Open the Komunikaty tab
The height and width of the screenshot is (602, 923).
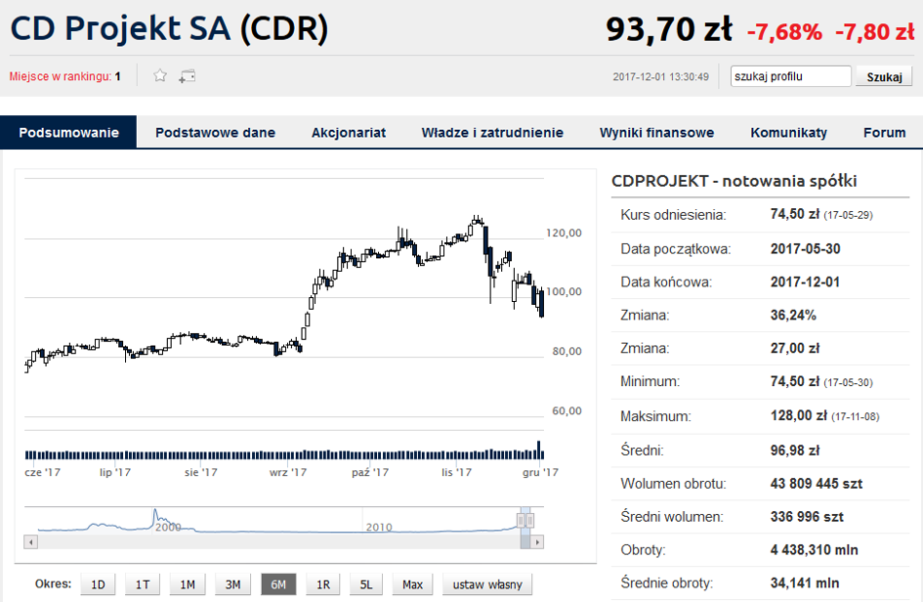point(789,133)
